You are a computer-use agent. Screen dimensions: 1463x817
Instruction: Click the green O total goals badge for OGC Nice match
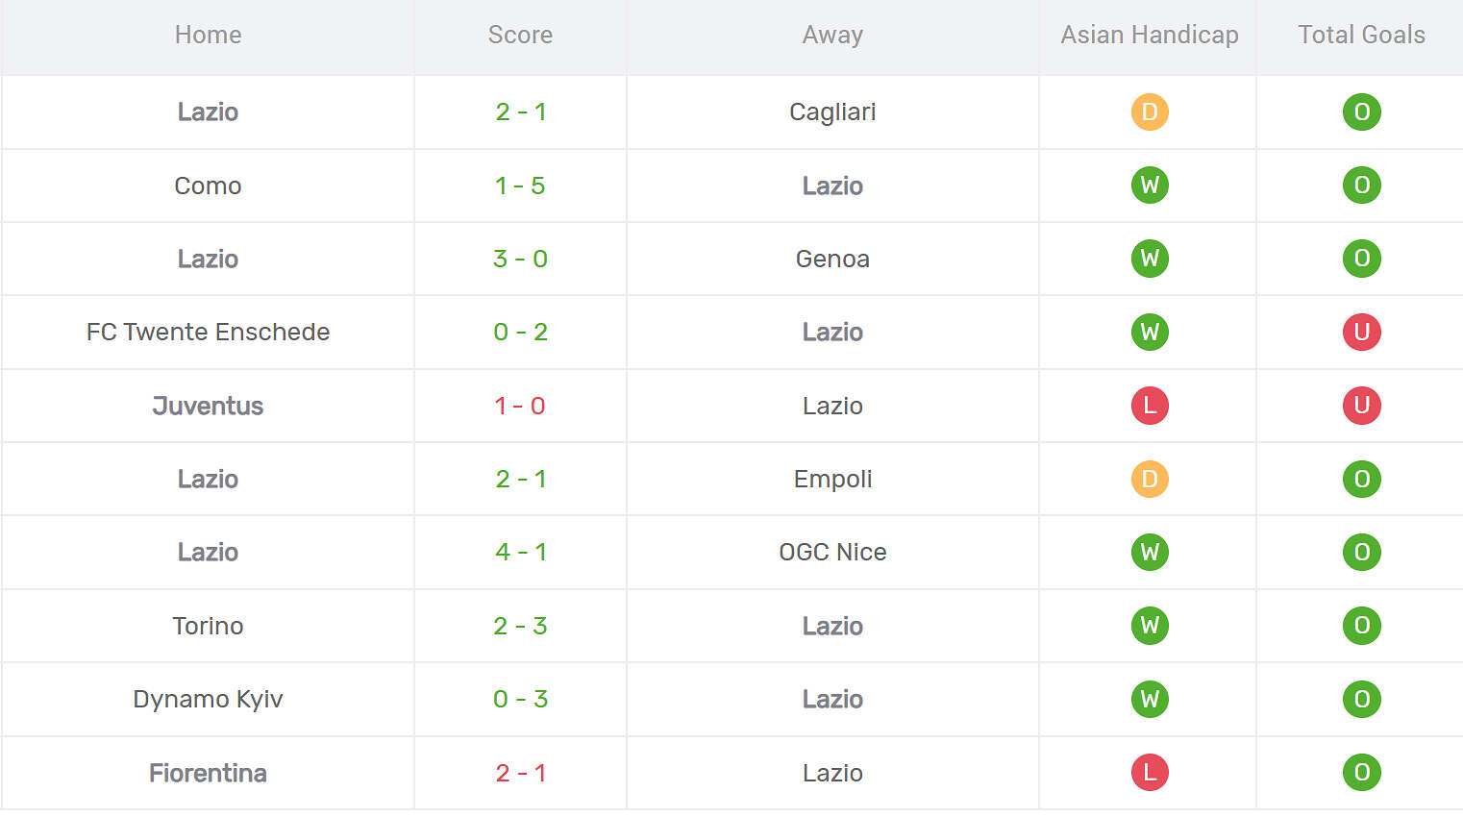pos(1361,552)
